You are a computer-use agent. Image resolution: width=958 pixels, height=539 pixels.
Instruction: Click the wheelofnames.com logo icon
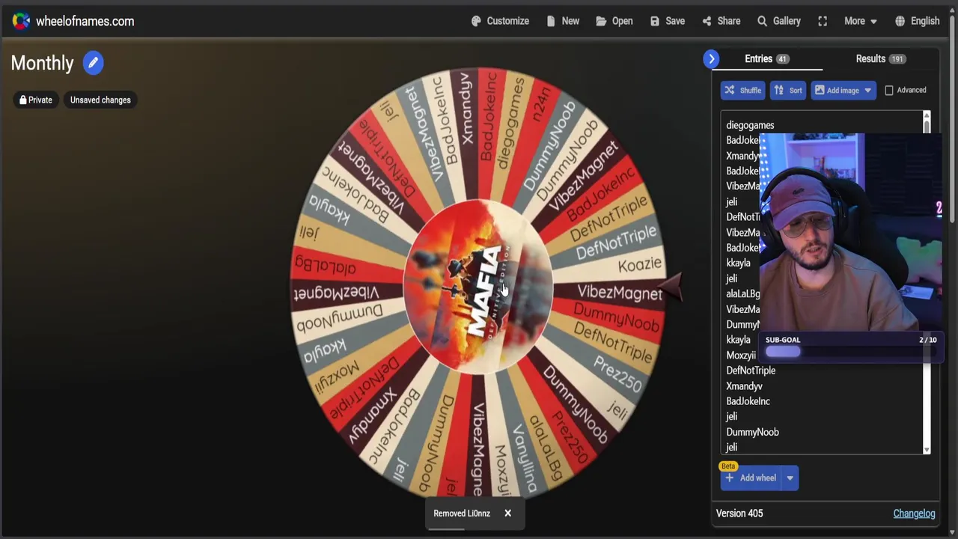click(x=21, y=21)
